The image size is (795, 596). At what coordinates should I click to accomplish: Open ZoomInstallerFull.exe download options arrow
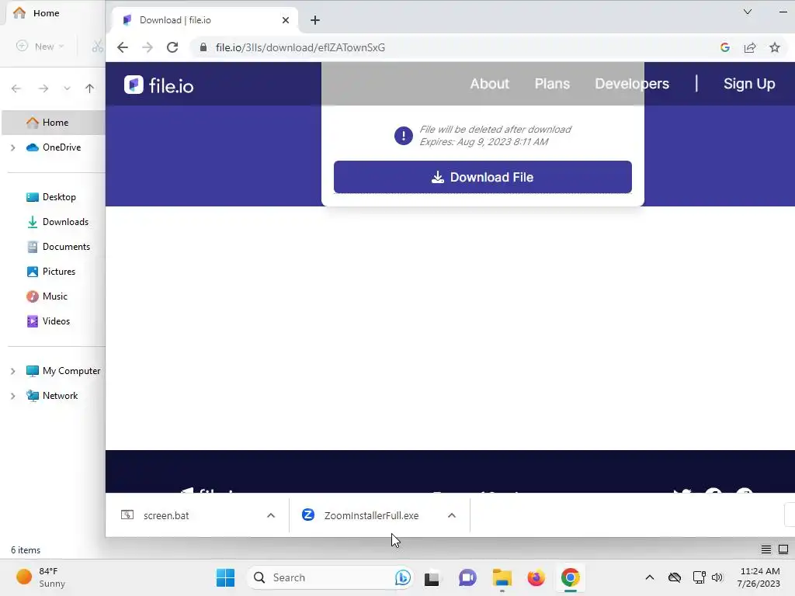click(452, 515)
